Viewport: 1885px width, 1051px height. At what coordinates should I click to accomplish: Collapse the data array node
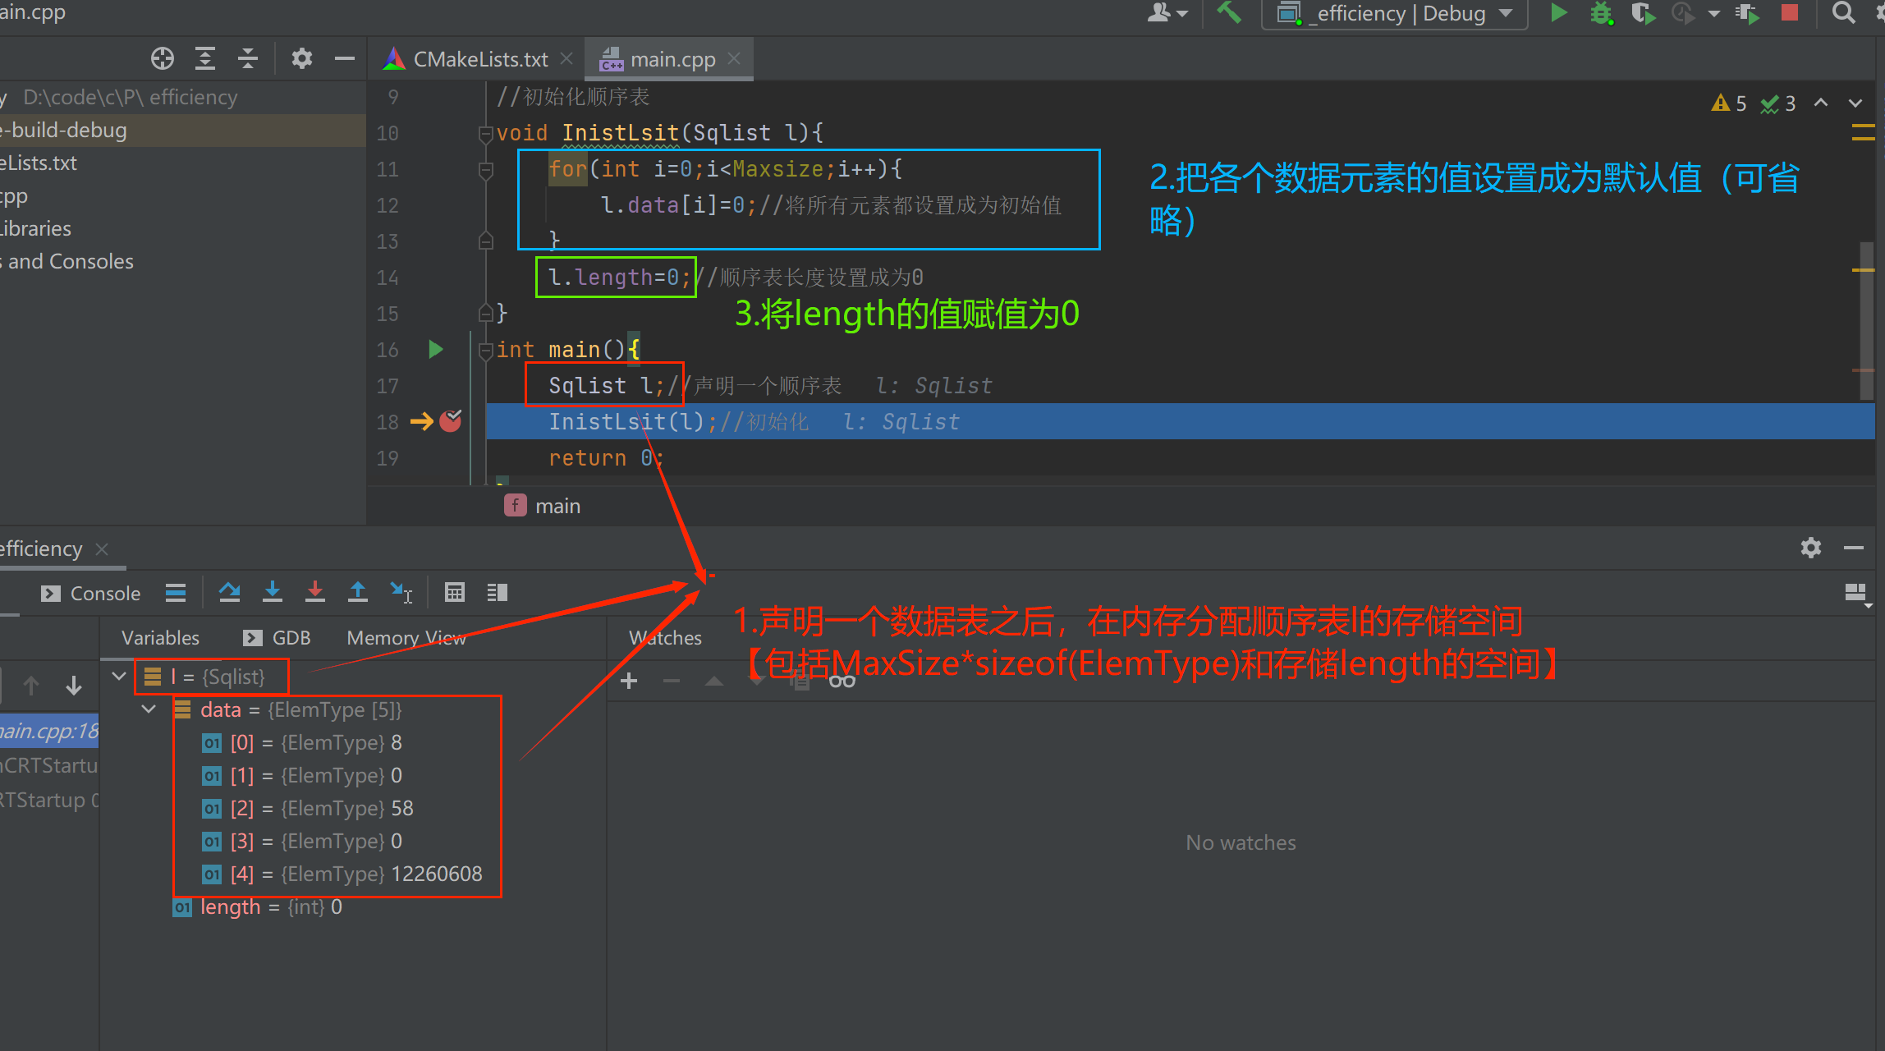point(149,709)
